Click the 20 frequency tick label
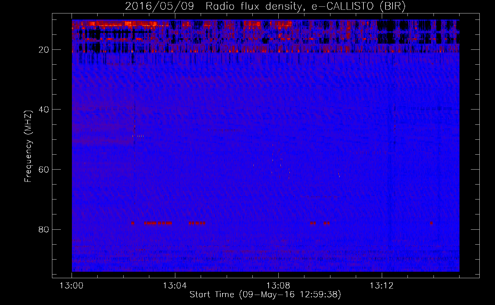 pyautogui.click(x=44, y=50)
